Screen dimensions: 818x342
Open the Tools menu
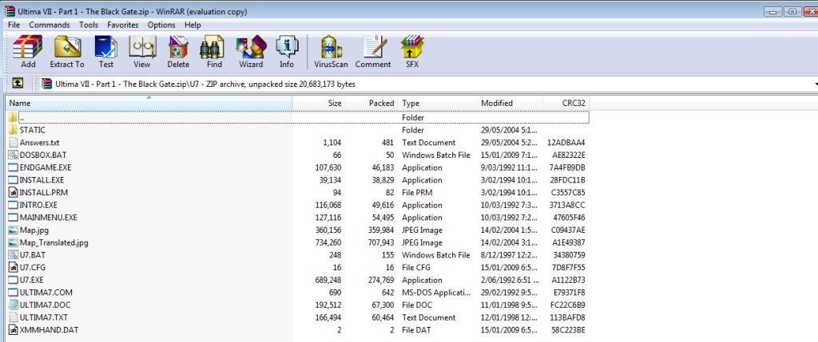[x=89, y=25]
